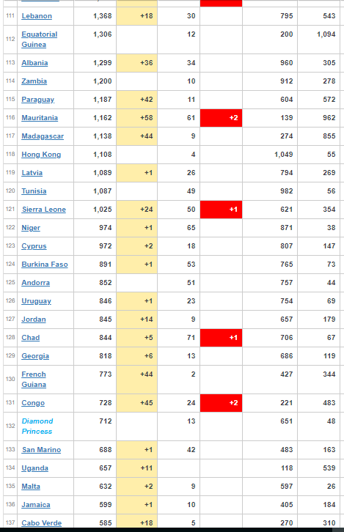
Task: Click Sierra Leone's yellow +24 new cases cell
Action: (137, 210)
